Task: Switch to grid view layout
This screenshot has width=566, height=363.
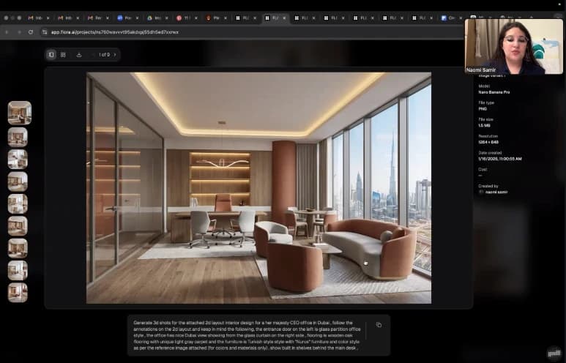Action: (x=63, y=55)
